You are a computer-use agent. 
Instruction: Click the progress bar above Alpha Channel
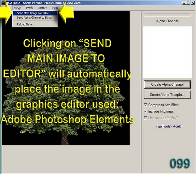point(167,15)
